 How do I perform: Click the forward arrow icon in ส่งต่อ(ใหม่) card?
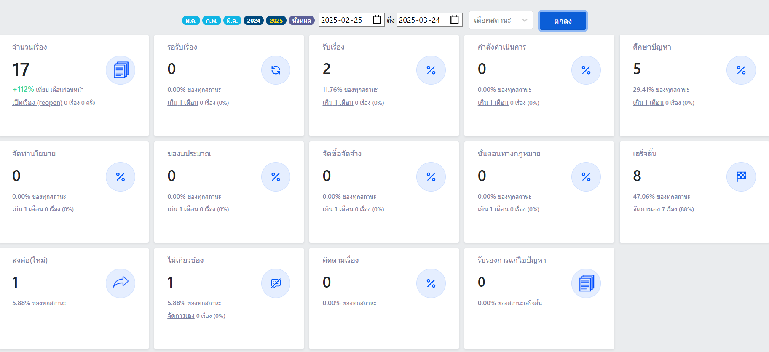click(121, 283)
